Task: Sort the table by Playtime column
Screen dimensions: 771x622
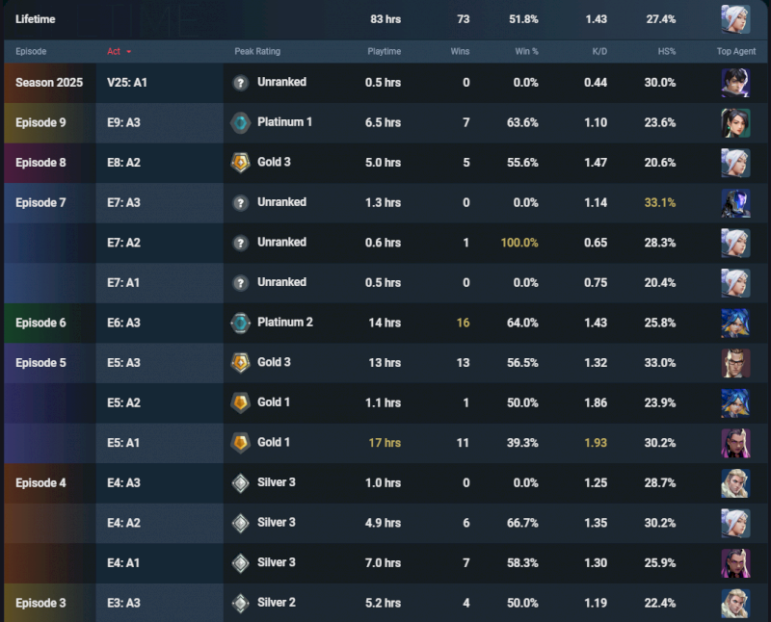Action: click(384, 51)
